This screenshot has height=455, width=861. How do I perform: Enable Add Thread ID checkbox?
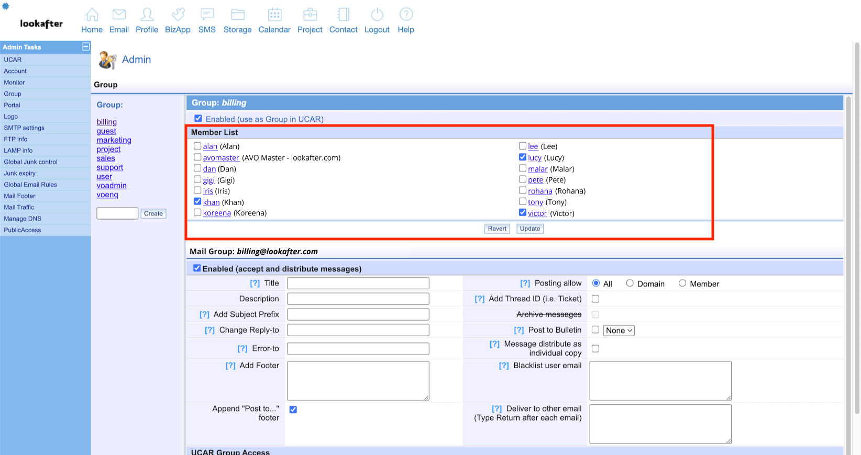pyautogui.click(x=595, y=299)
